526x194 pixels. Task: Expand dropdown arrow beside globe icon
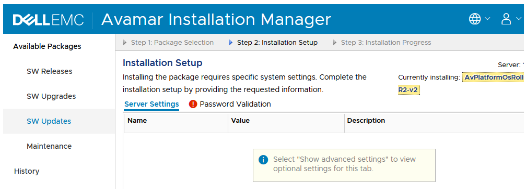click(x=487, y=19)
